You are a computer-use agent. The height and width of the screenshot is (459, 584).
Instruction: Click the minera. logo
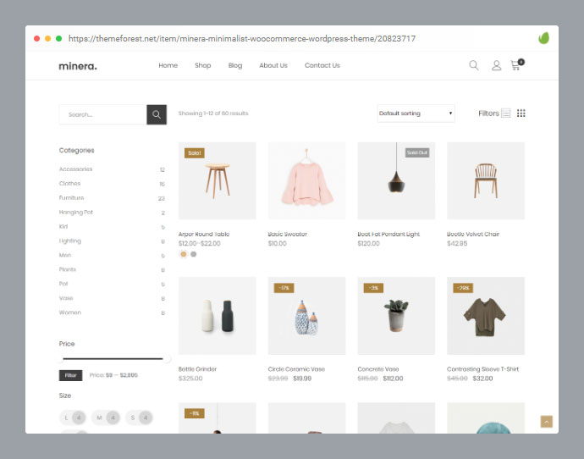[78, 66]
